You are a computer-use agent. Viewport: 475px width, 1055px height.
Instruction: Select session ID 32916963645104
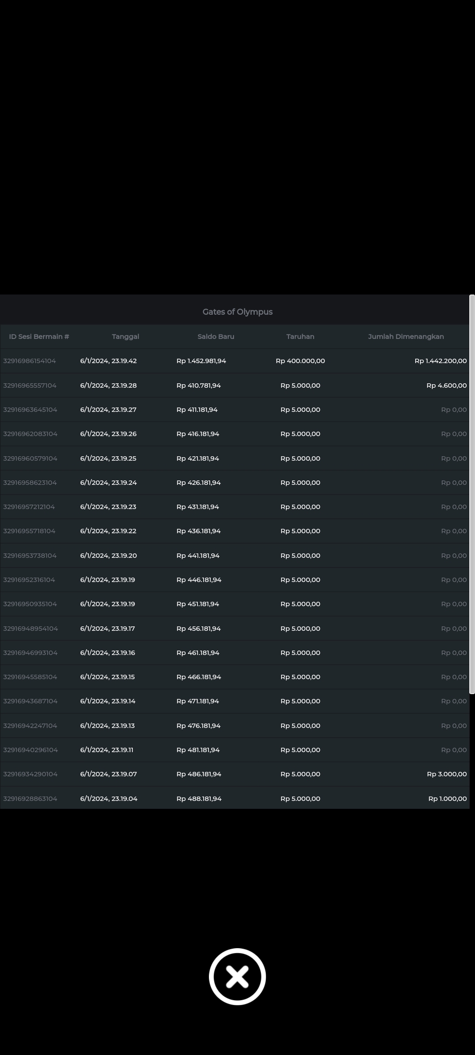30,410
